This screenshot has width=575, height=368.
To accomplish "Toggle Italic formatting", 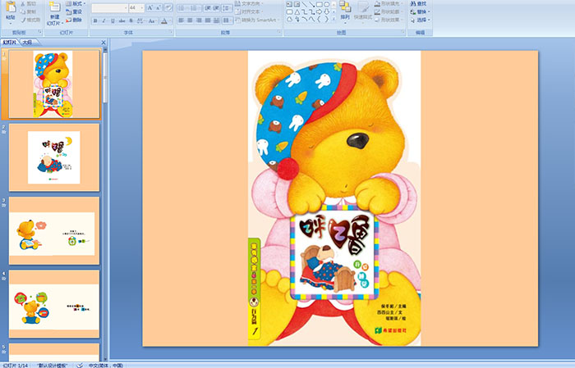I will (103, 20).
